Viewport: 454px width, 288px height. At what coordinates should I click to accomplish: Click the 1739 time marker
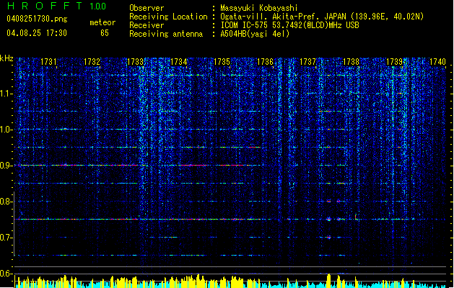(394, 62)
